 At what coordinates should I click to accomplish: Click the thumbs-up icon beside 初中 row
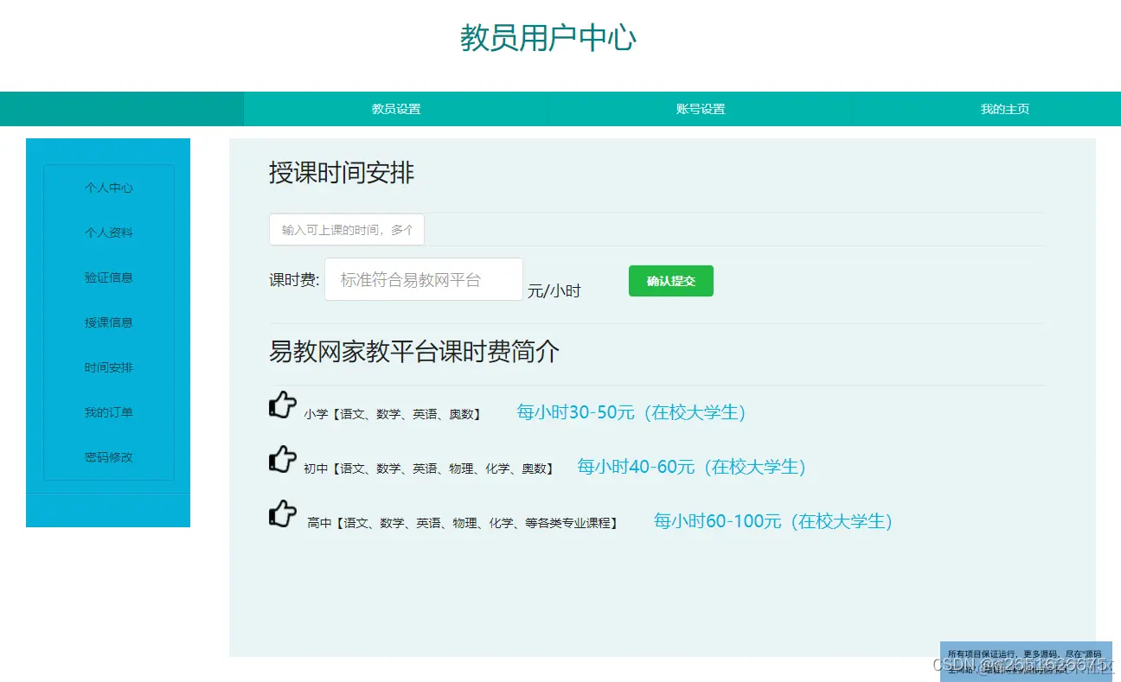(282, 460)
